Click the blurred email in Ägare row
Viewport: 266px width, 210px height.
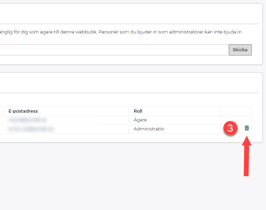28,120
